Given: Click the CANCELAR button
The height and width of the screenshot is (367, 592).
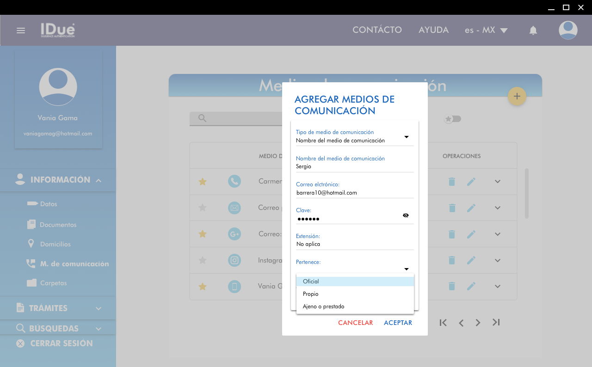Looking at the screenshot, I should point(355,323).
